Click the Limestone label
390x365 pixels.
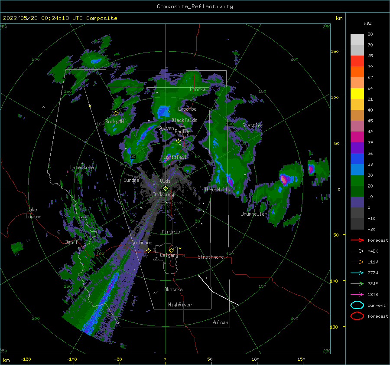pos(82,168)
